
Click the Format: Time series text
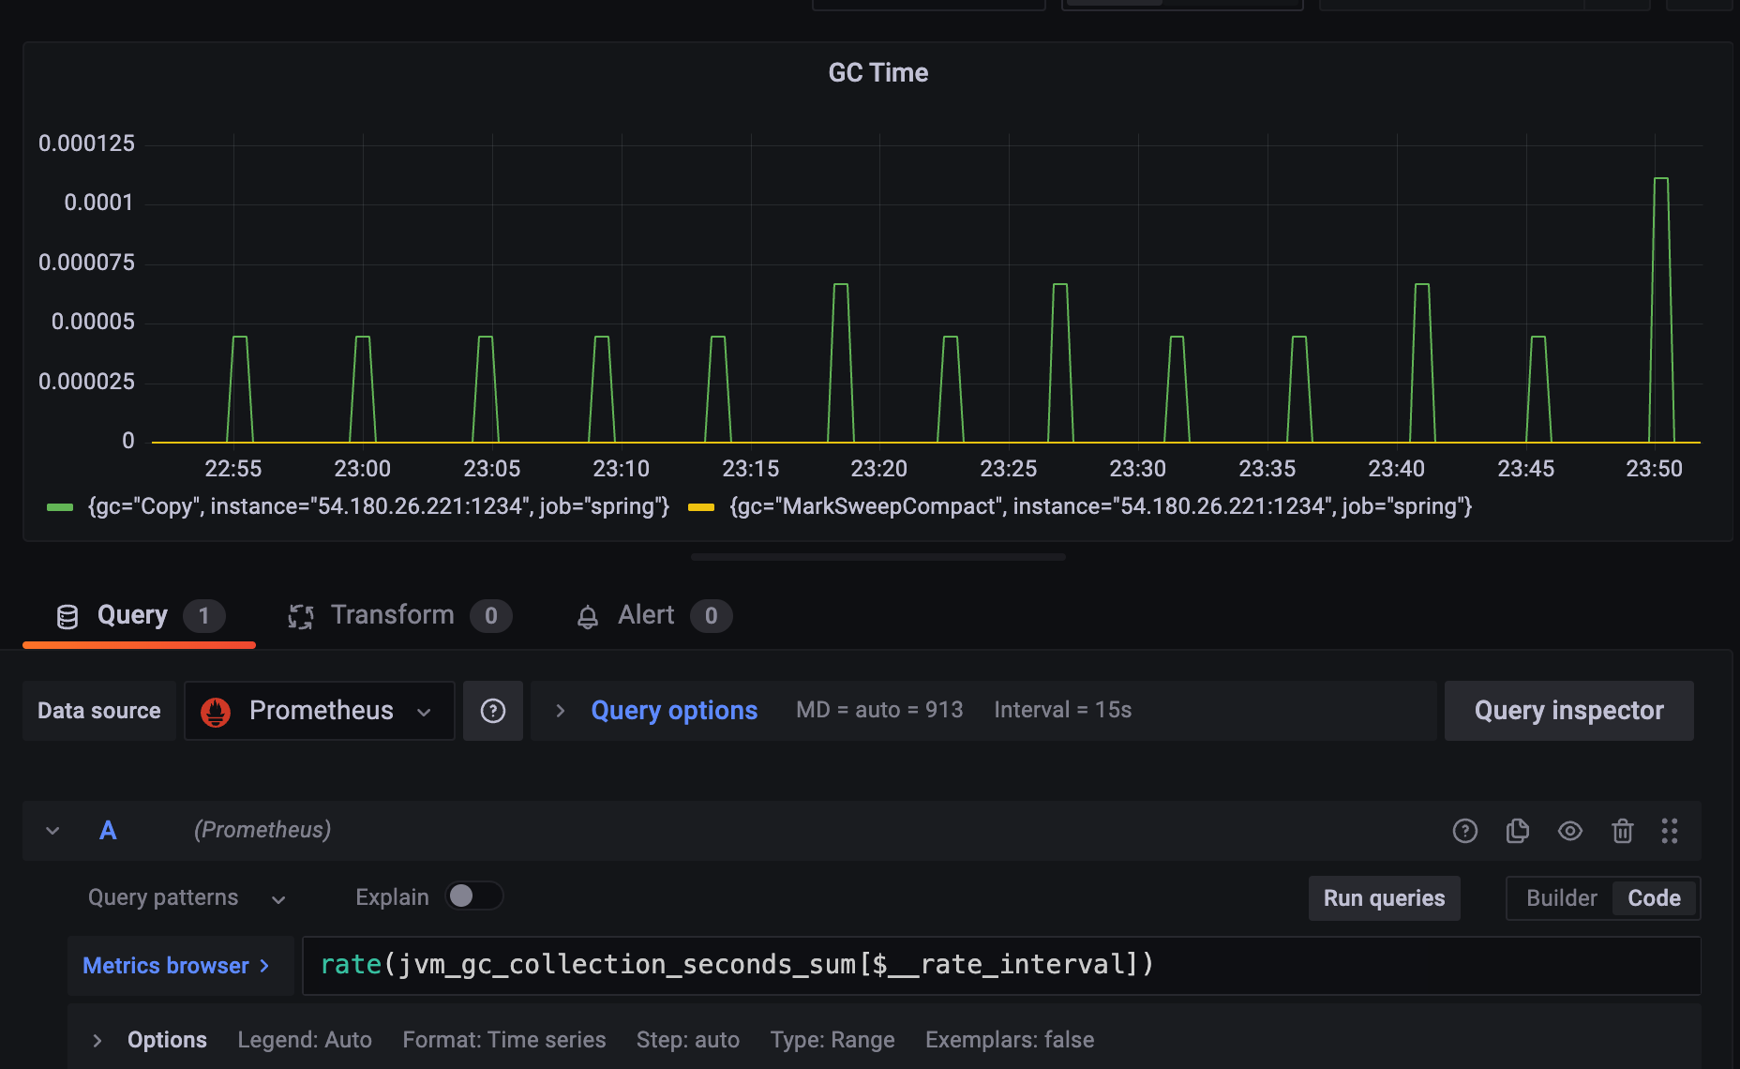point(504,1041)
